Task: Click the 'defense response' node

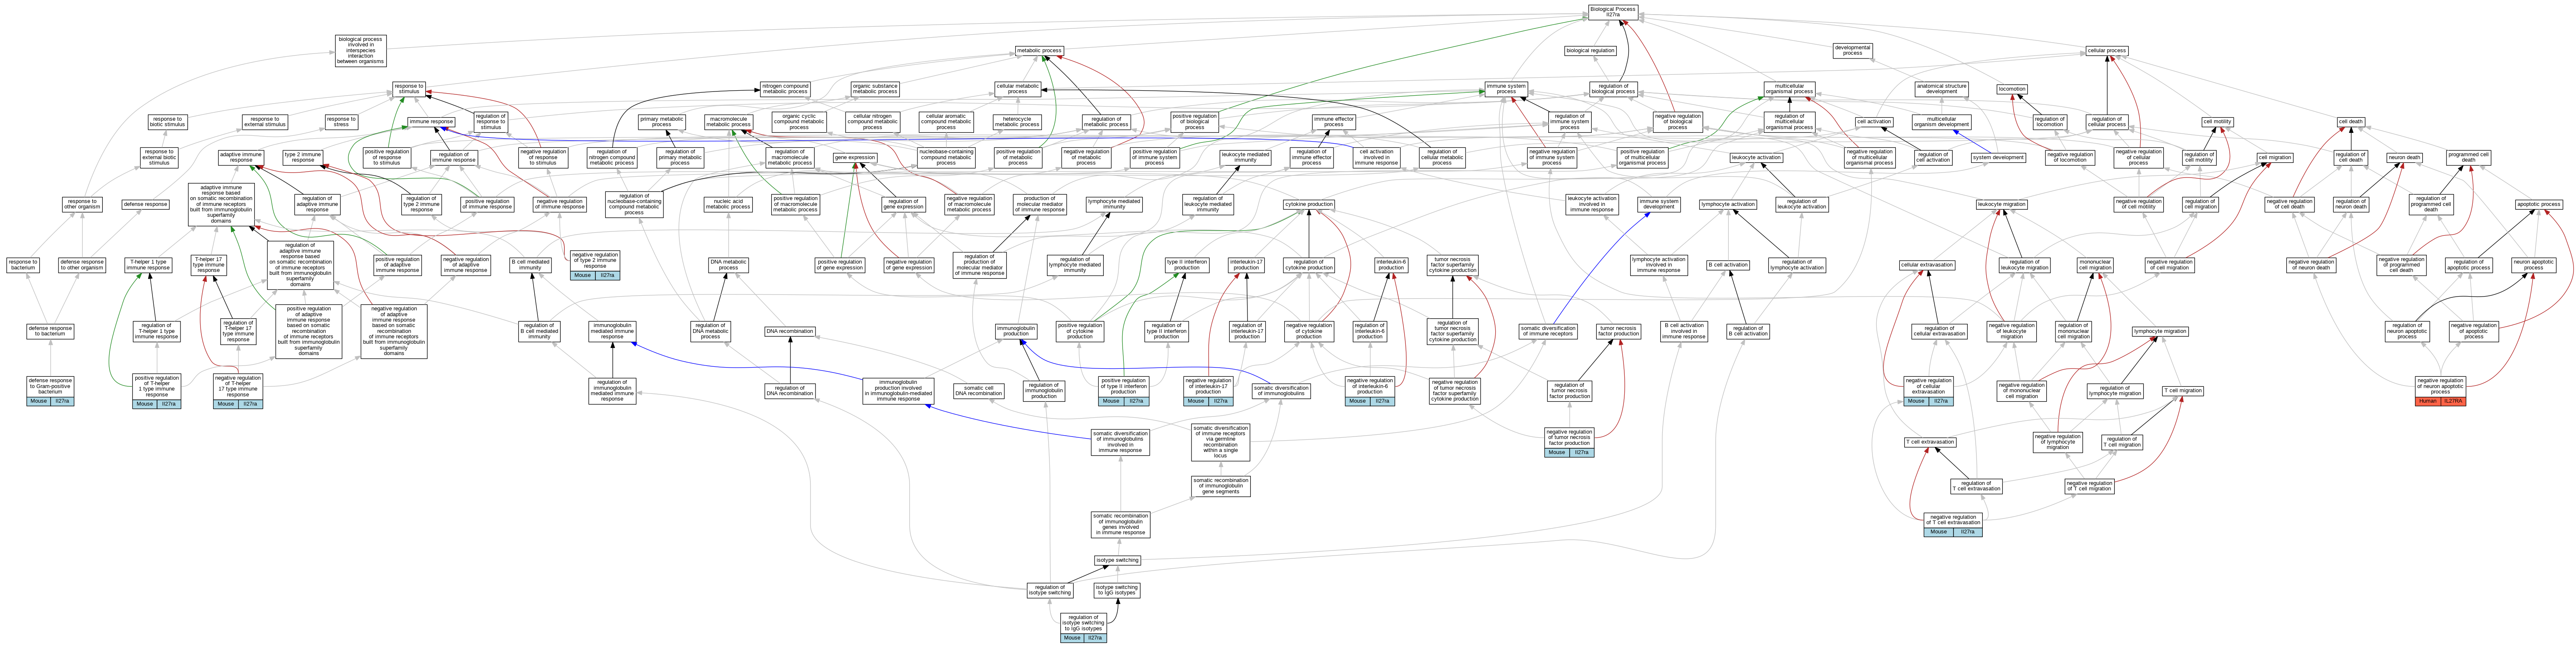Action: 145,204
